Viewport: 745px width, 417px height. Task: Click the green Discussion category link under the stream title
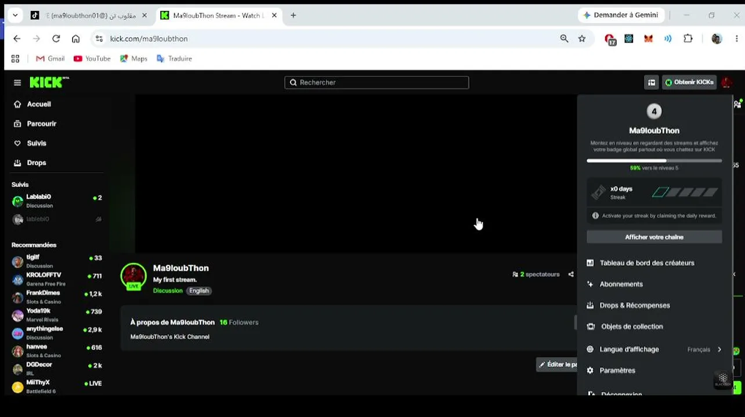coord(168,291)
